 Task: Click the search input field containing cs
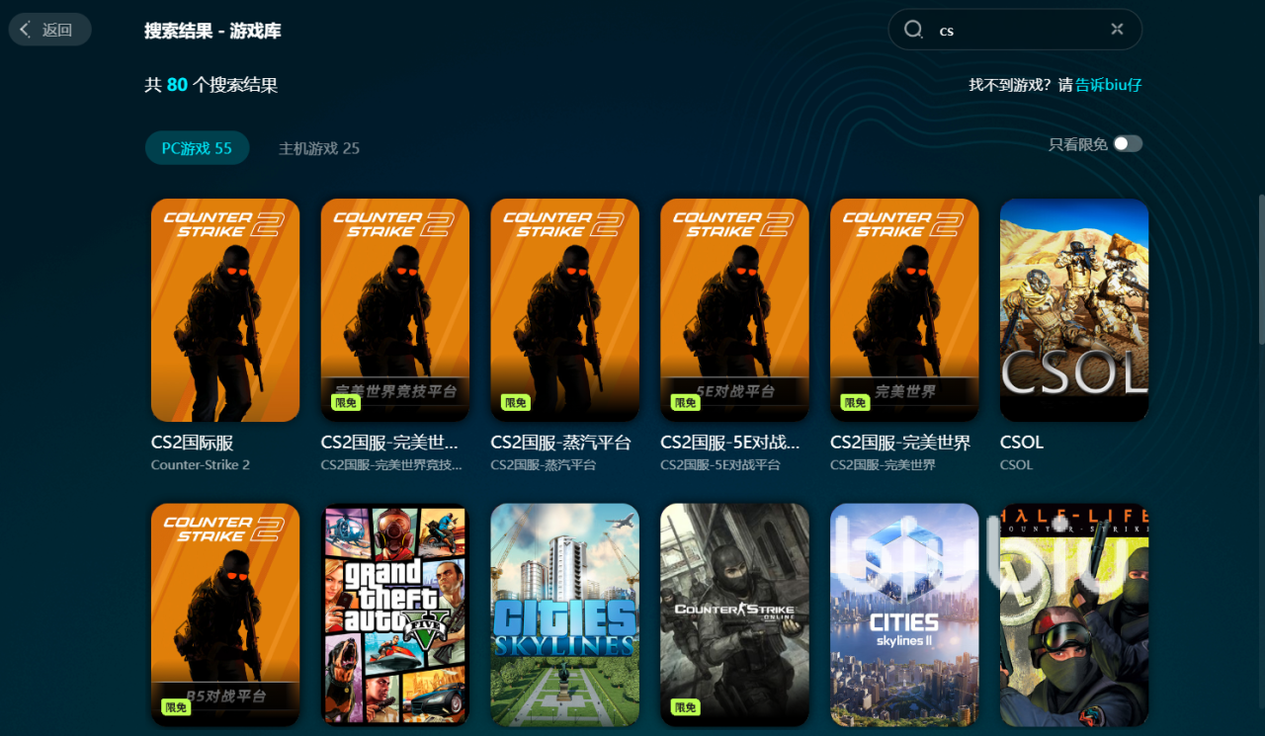tap(1018, 30)
